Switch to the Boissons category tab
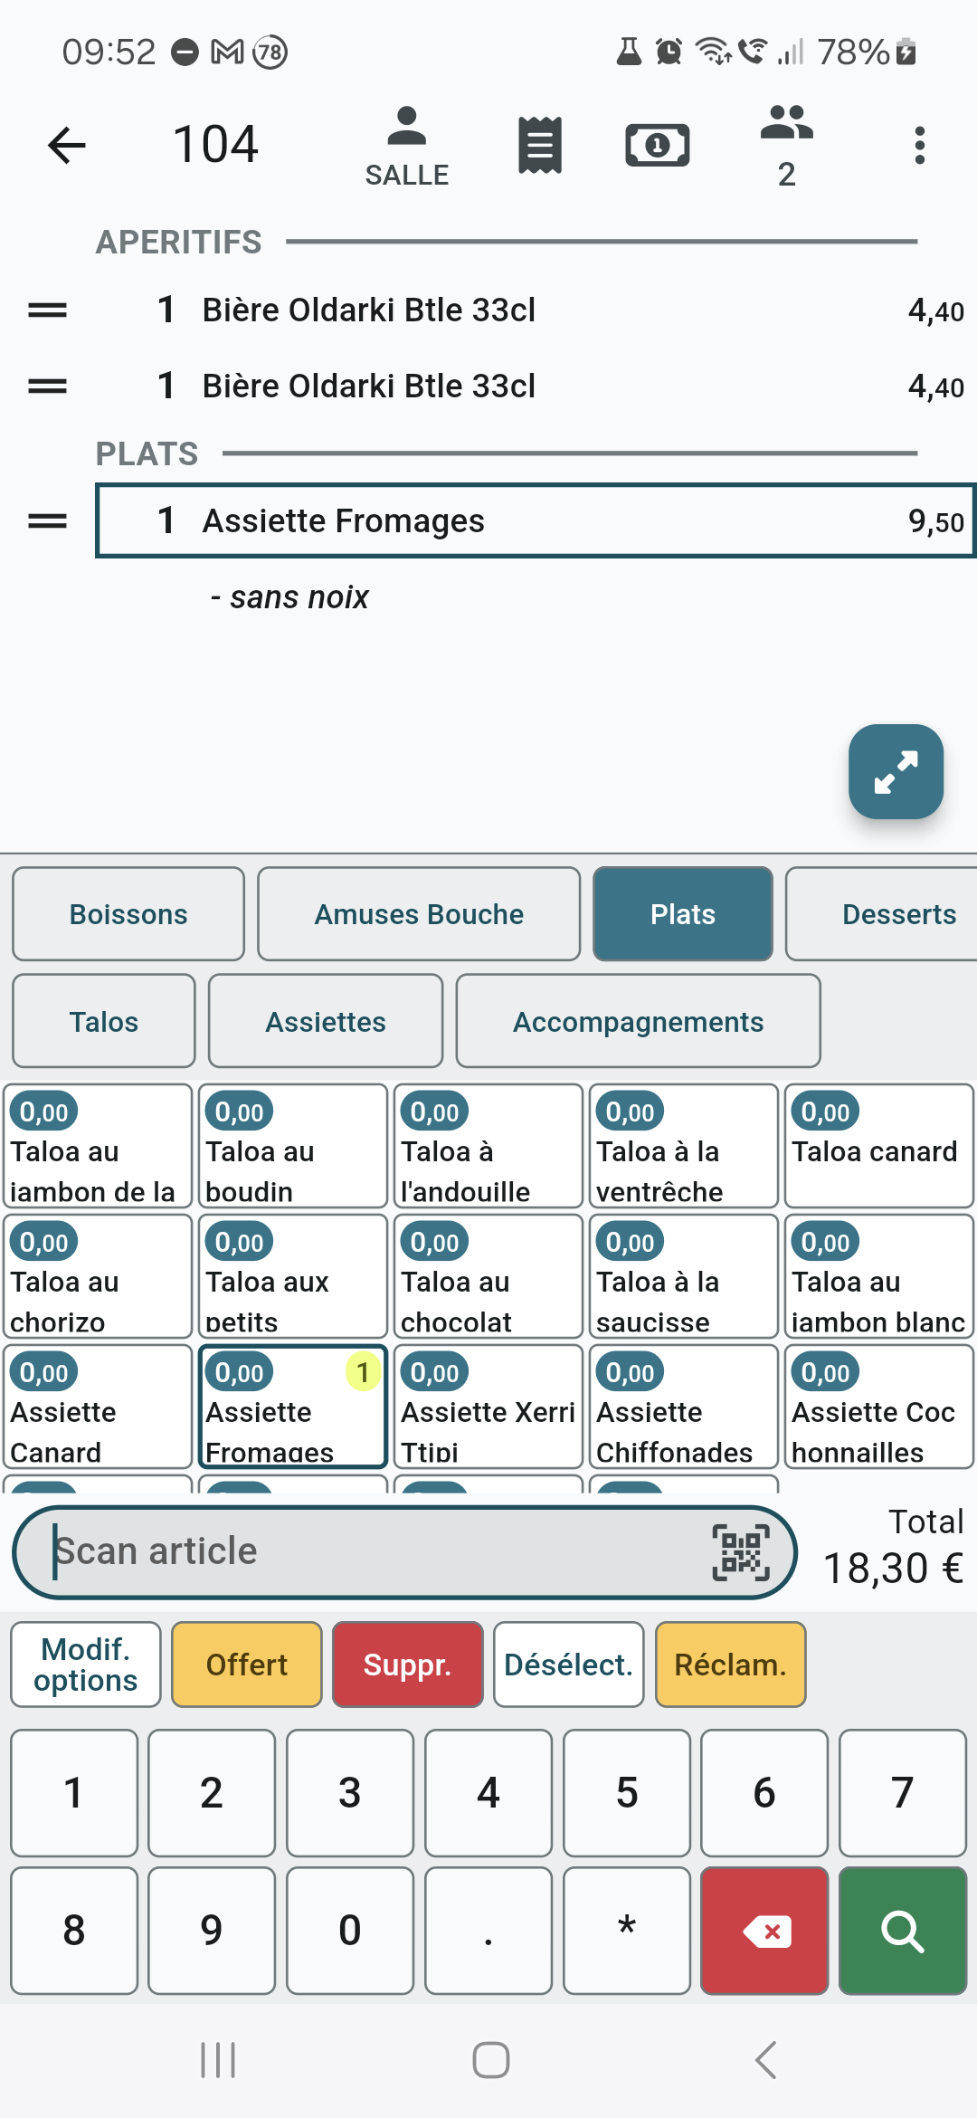Viewport: 977px width, 2118px height. (x=128, y=914)
